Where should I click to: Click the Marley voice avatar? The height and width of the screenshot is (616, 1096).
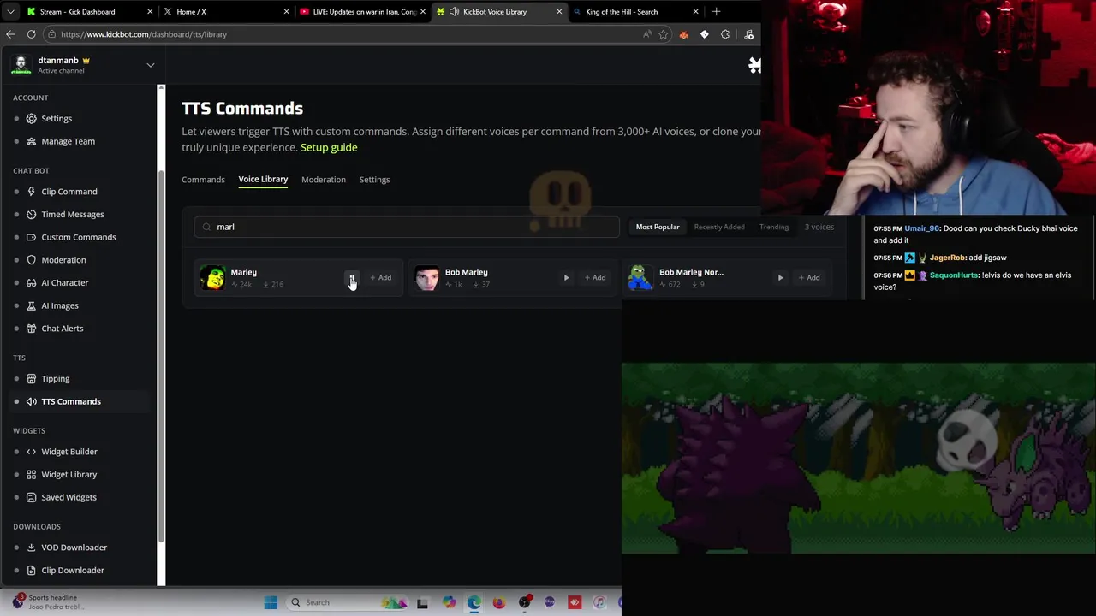[x=213, y=278]
